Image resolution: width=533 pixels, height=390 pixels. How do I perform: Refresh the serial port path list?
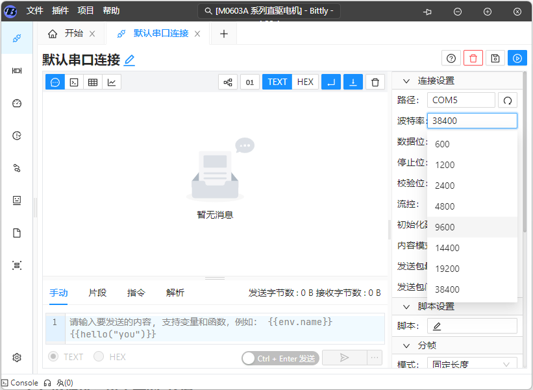click(508, 100)
